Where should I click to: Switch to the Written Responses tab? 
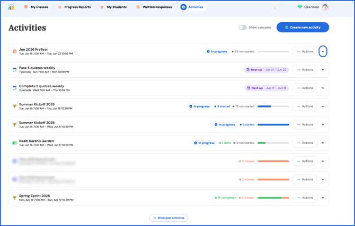154,7
